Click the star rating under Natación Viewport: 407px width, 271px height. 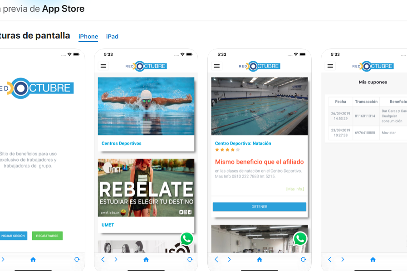tap(227, 150)
